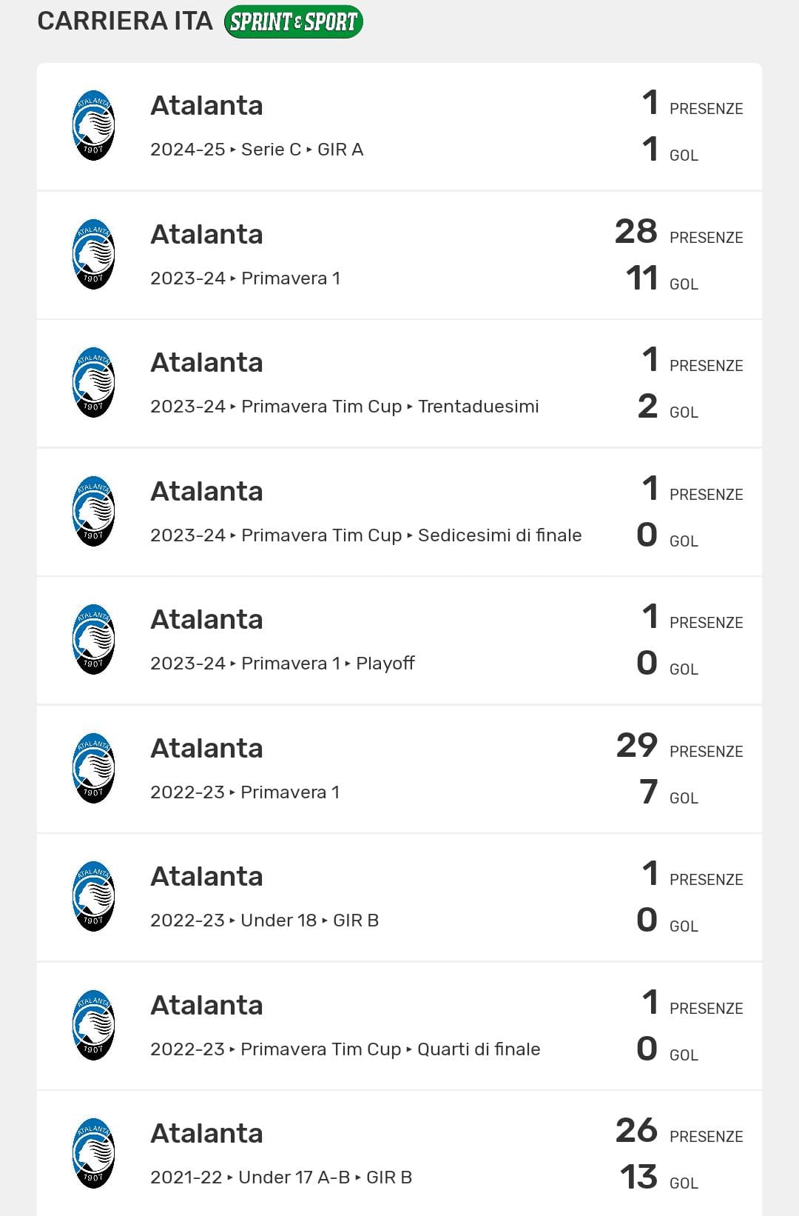Click Atalanta crest in Serie C row
The width and height of the screenshot is (799, 1216).
coord(93,126)
